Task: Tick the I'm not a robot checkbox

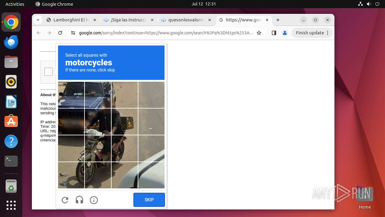Action: (48, 72)
